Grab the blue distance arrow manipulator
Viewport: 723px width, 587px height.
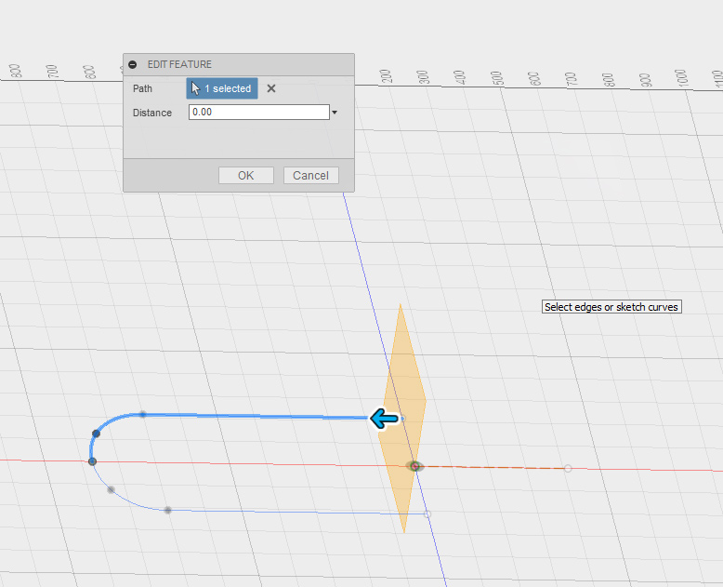tap(384, 420)
